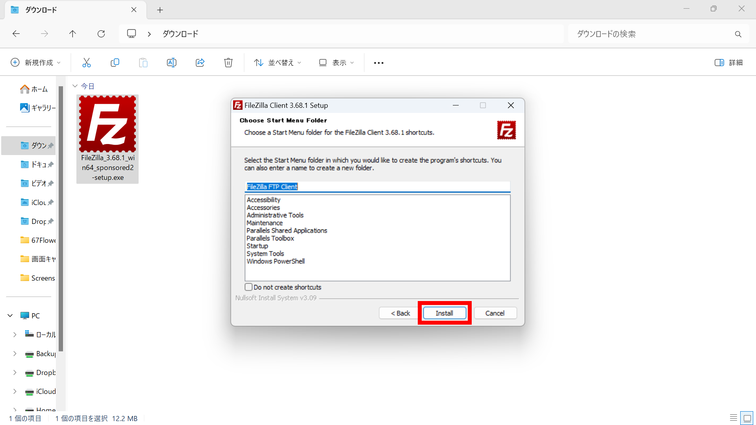Click the Share toolbar icon
Viewport: 756px width, 425px height.
tap(200, 63)
